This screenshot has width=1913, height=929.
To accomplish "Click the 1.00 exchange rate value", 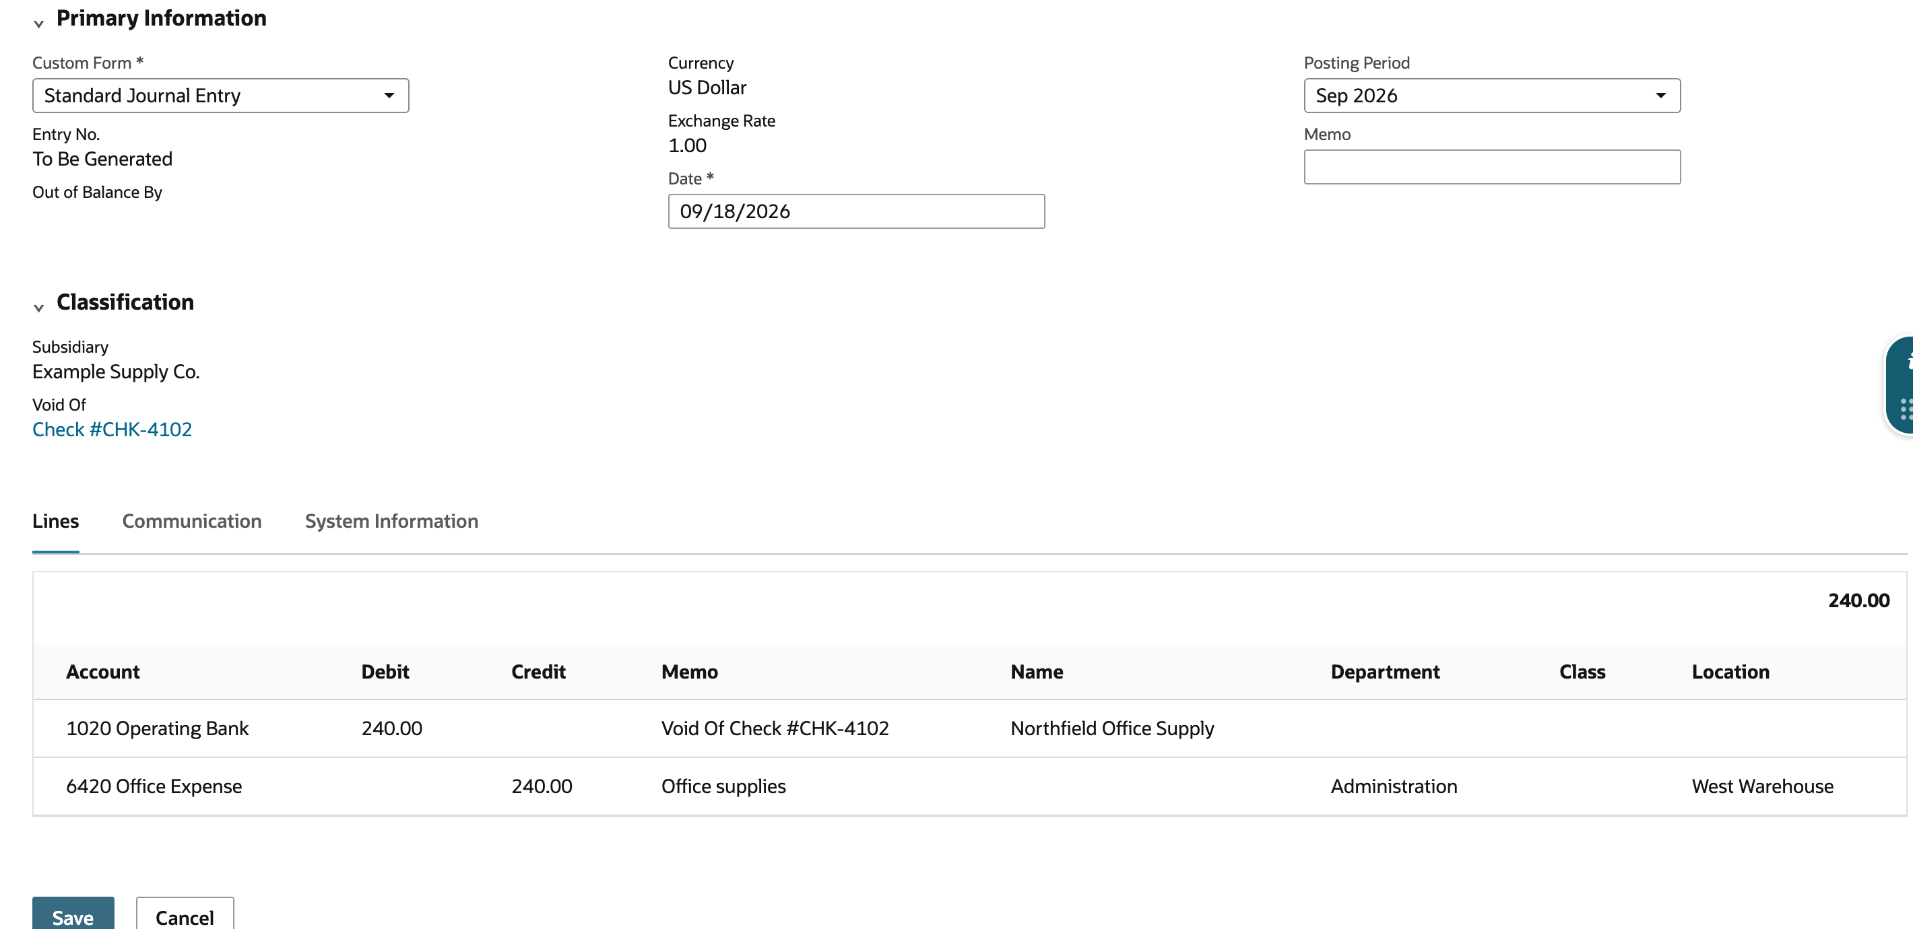I will [688, 145].
